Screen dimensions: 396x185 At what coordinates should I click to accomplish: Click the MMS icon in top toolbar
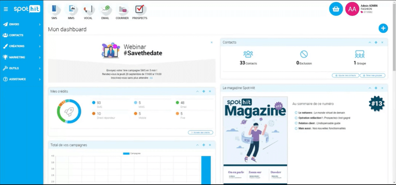click(x=71, y=10)
